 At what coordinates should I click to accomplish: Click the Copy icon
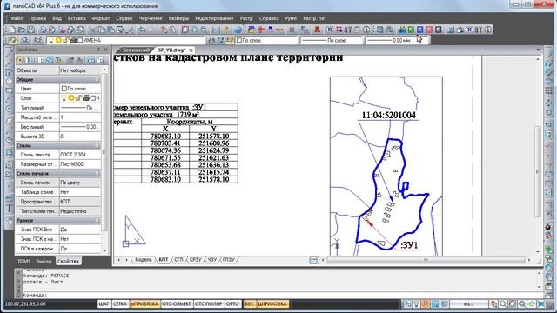pos(102,30)
